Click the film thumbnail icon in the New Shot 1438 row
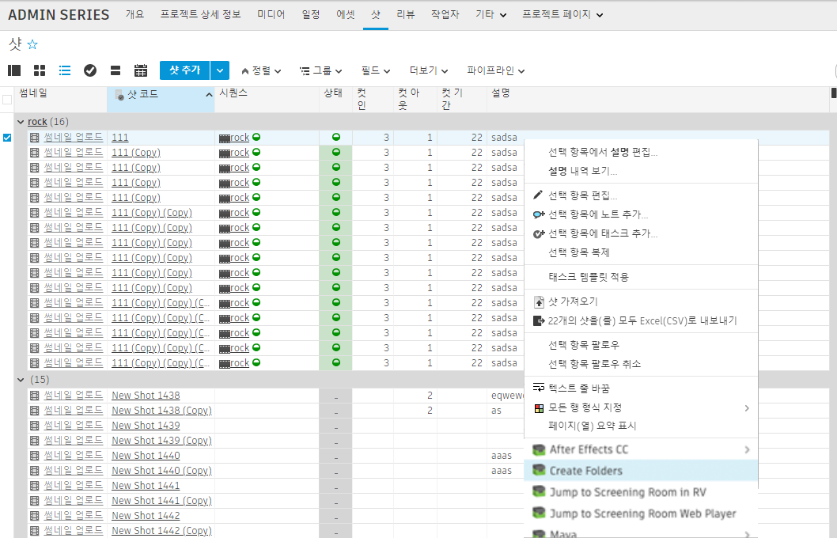The width and height of the screenshot is (837, 538). pyautogui.click(x=35, y=396)
